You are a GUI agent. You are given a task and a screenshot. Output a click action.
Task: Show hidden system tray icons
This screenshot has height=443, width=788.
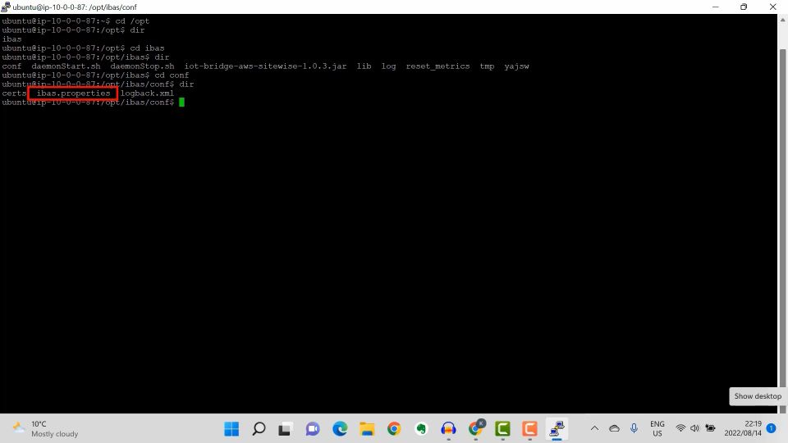pos(594,428)
